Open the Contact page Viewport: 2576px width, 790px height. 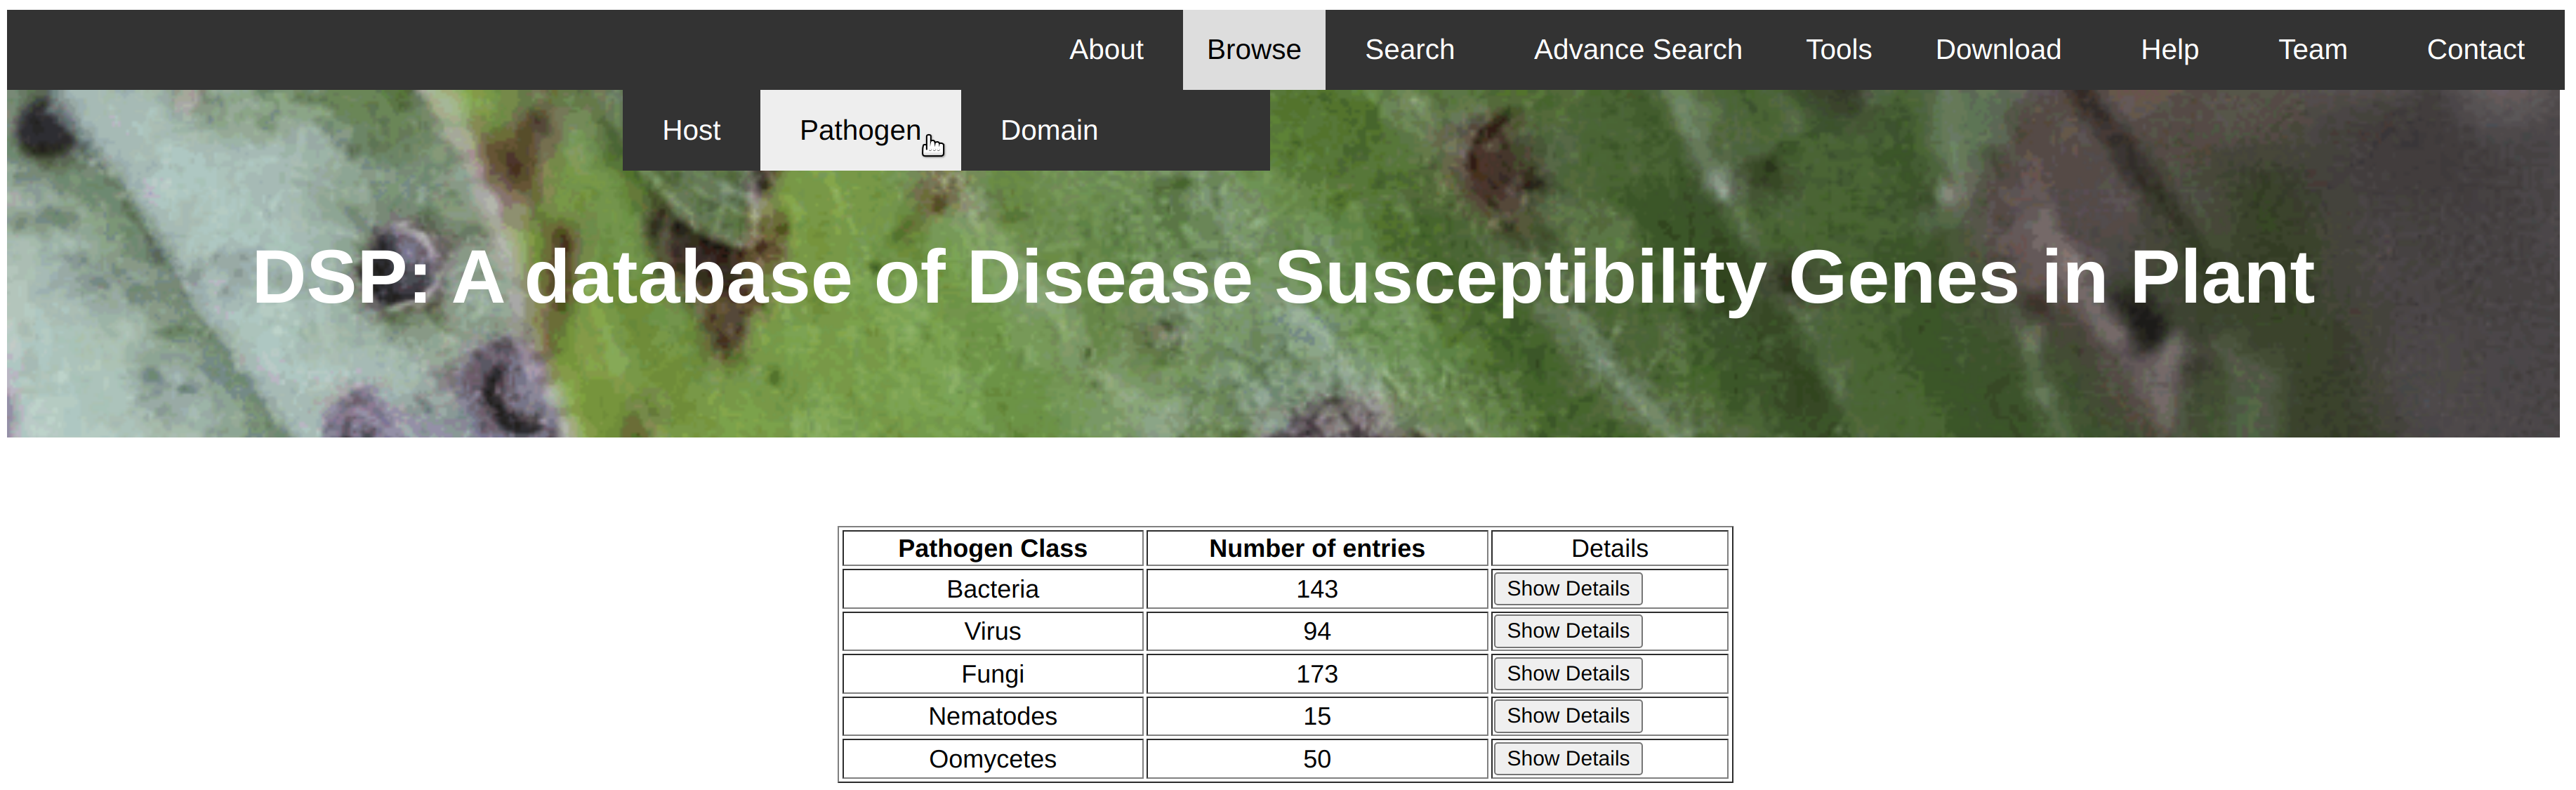[x=2475, y=49]
